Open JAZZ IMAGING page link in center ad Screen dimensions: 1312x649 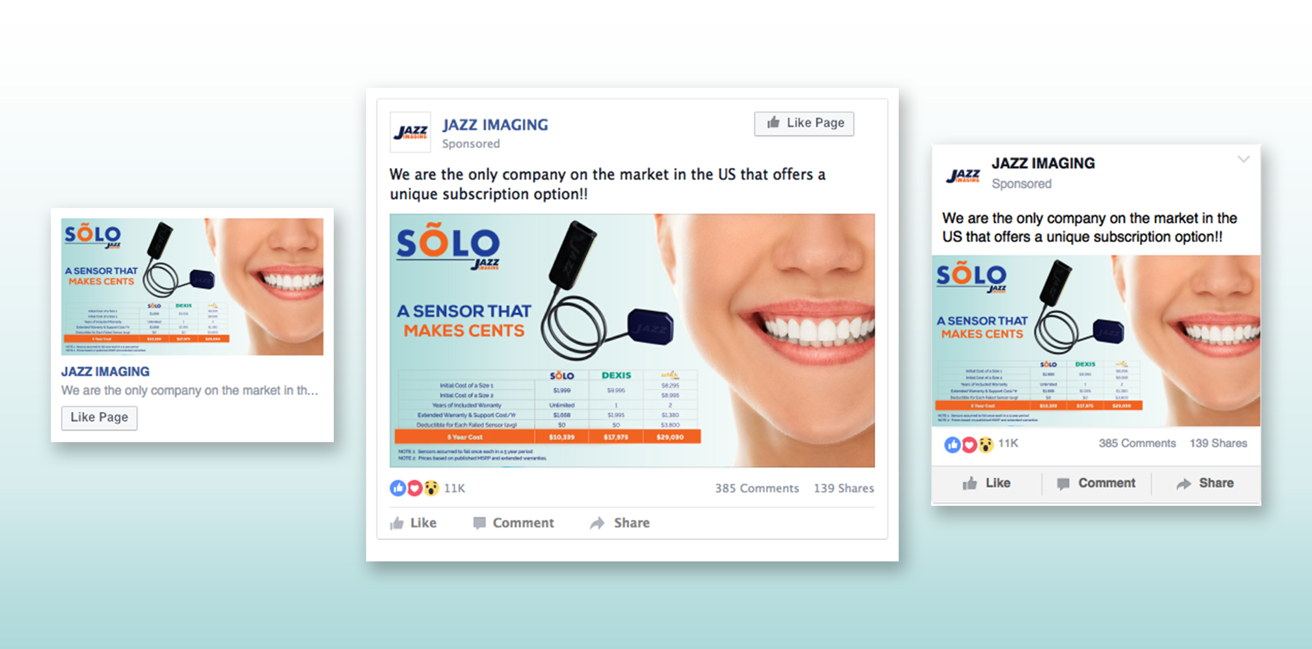click(x=495, y=125)
